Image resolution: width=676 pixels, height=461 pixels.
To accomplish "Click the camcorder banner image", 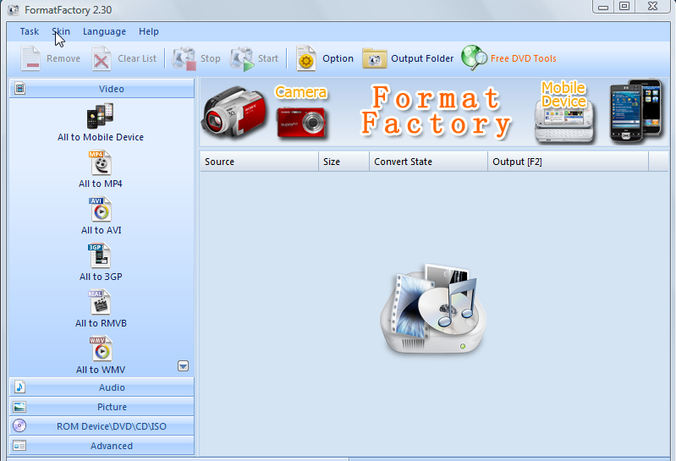I will pos(234,111).
